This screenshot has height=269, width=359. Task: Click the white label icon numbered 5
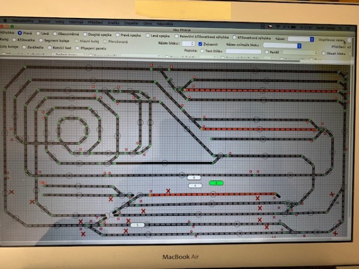(x=138, y=225)
